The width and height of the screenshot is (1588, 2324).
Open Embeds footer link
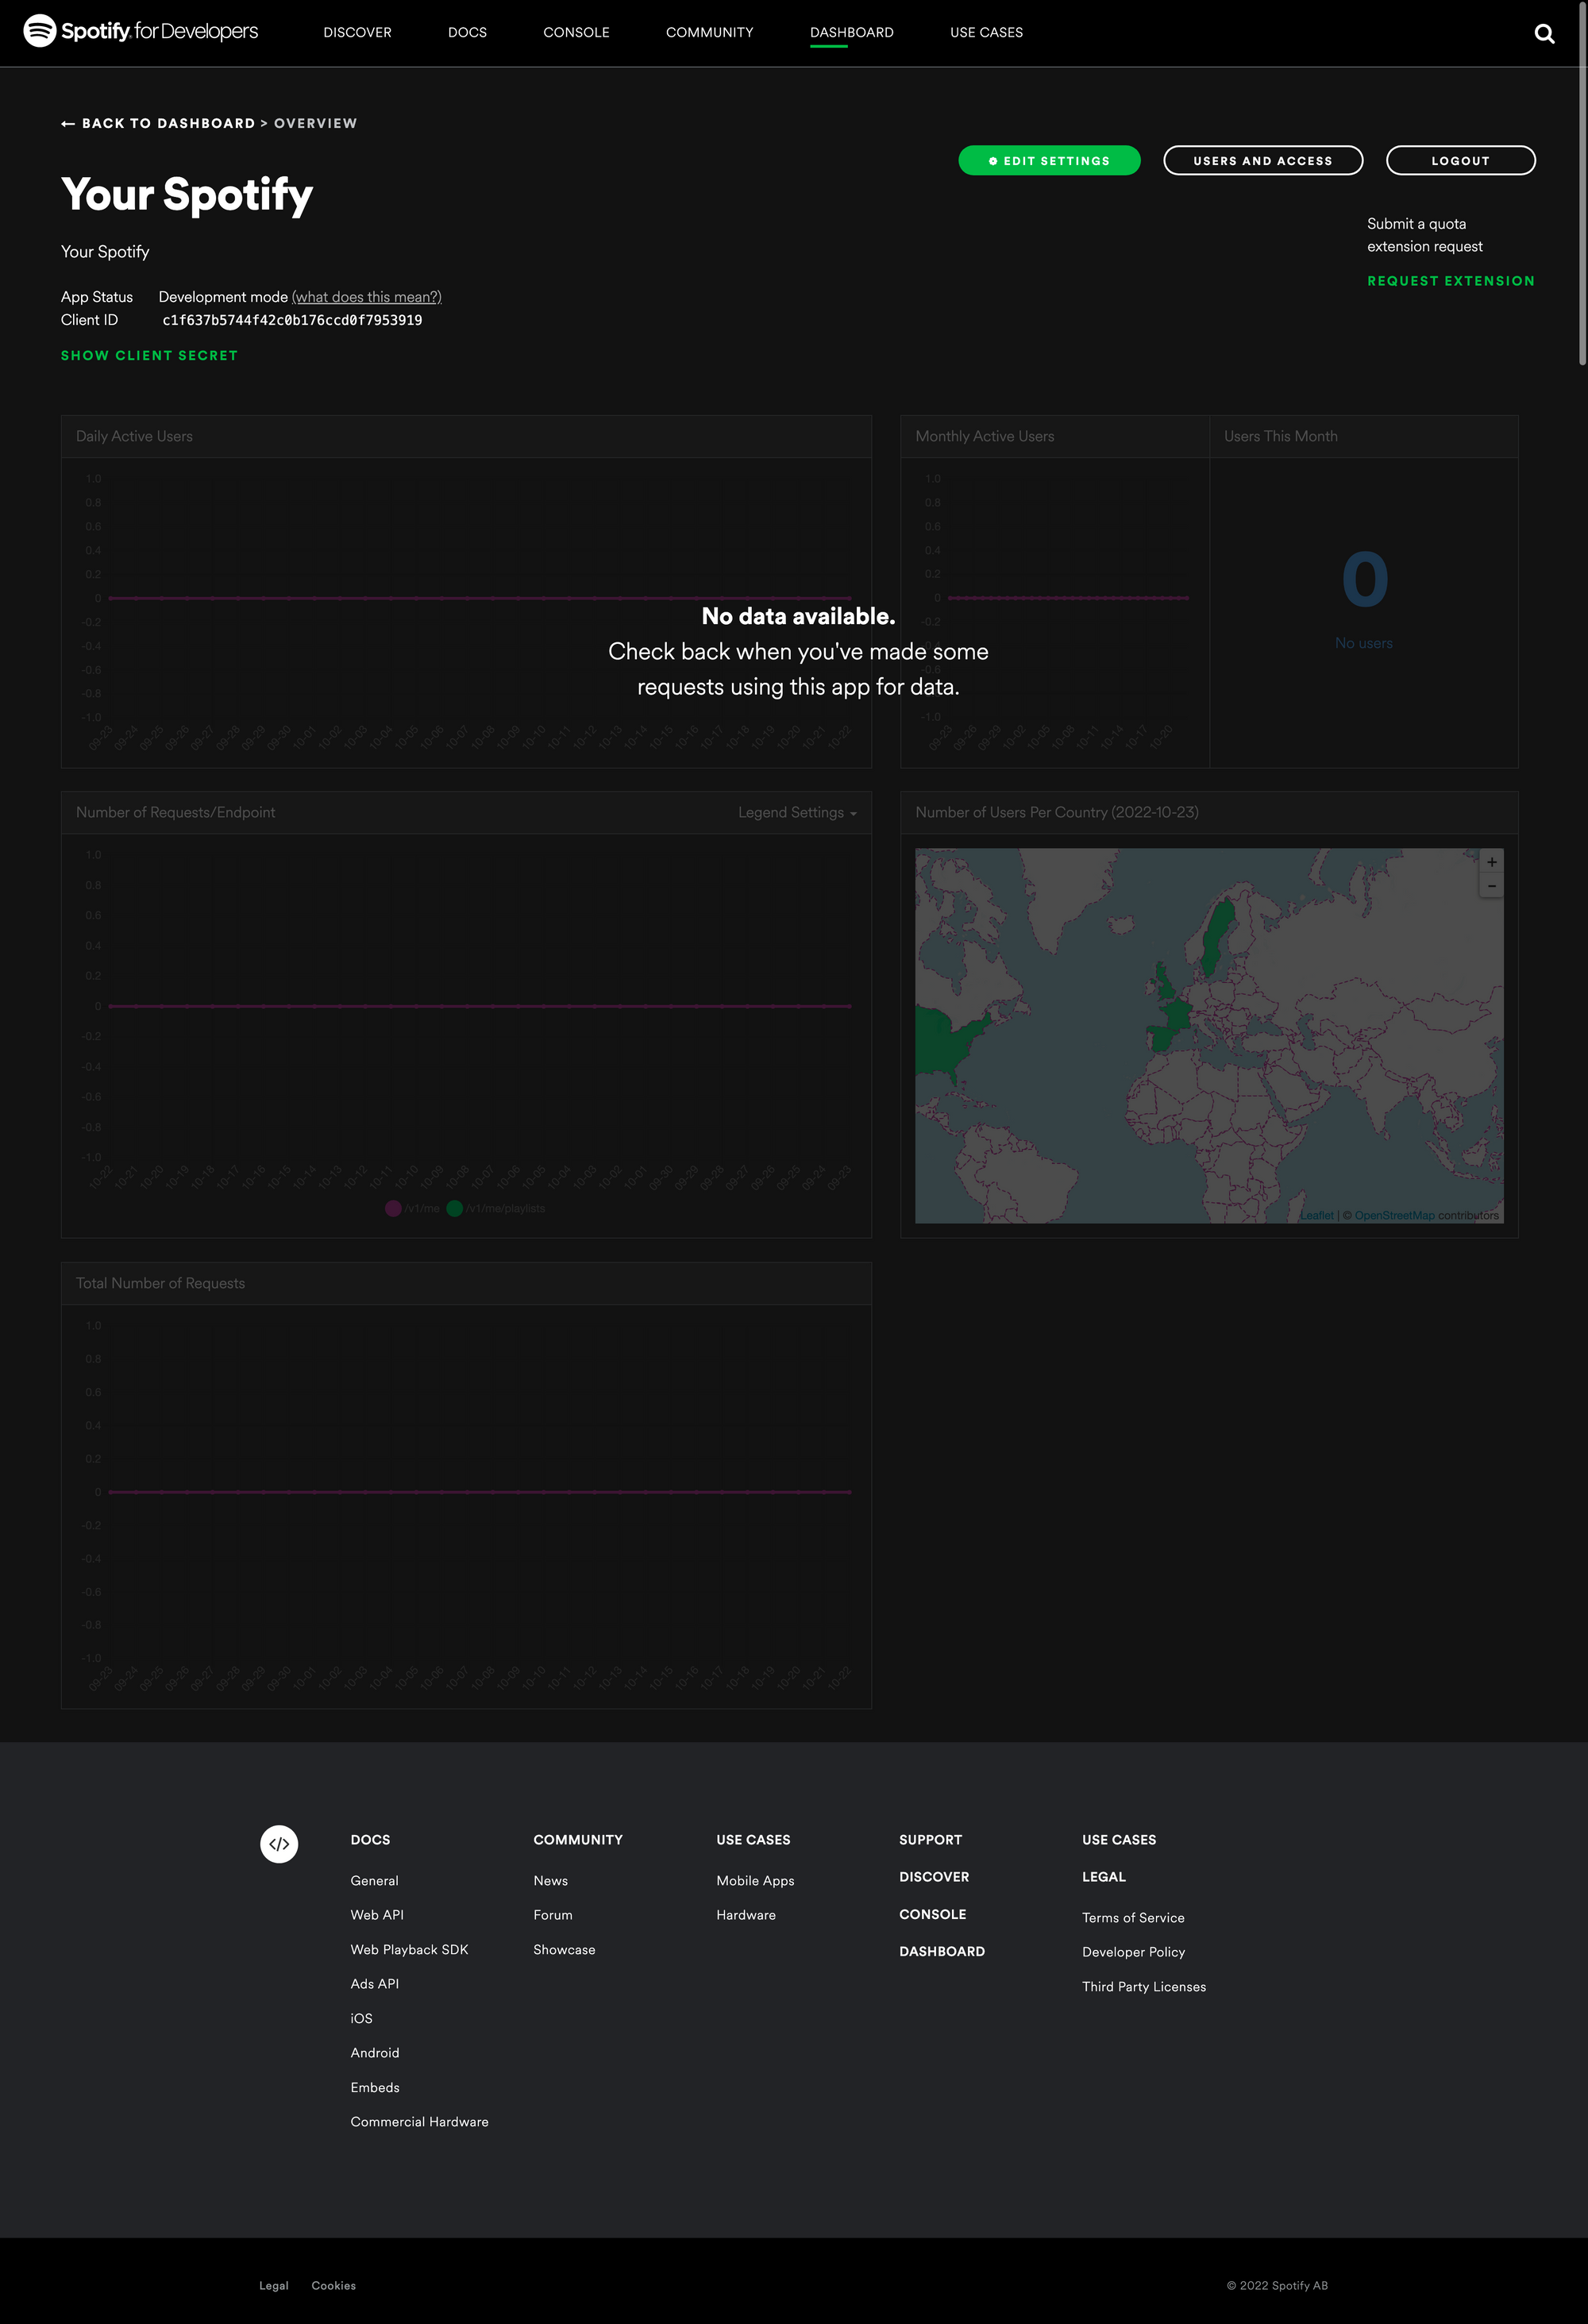pos(375,2088)
